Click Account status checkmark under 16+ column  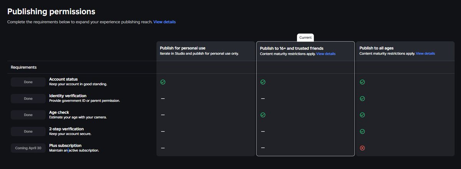(263, 82)
